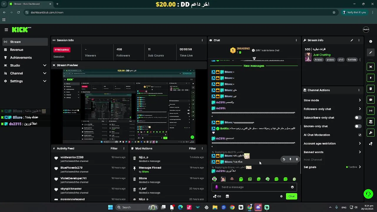
Task: Open the Activity Feed three-dot menu
Action: tap(124, 149)
